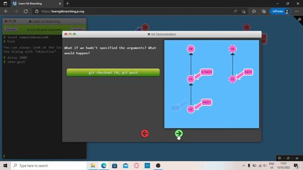Click the C2 commit node in local tree
Viewport: 303px width, 170px height.
[191, 109]
